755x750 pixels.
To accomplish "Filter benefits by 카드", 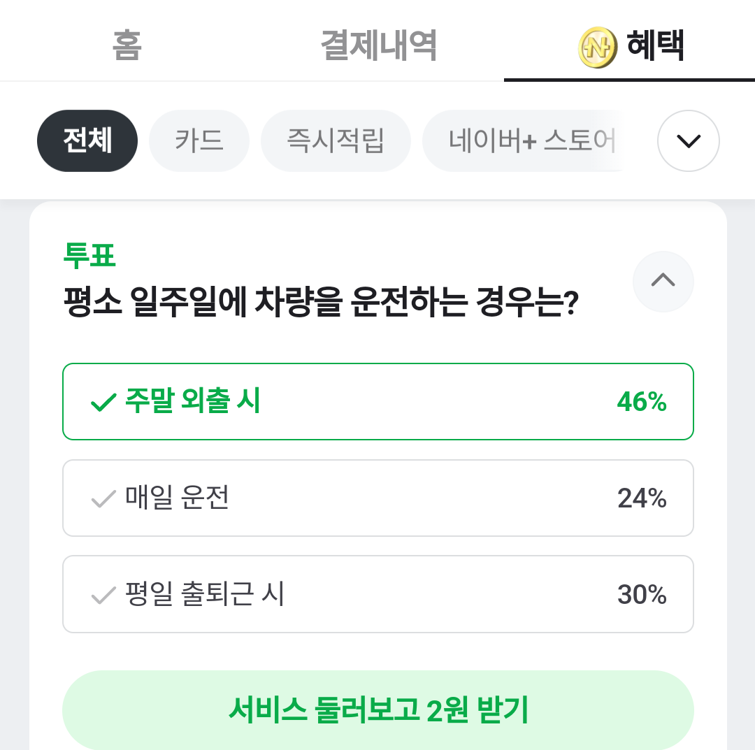I will (199, 141).
